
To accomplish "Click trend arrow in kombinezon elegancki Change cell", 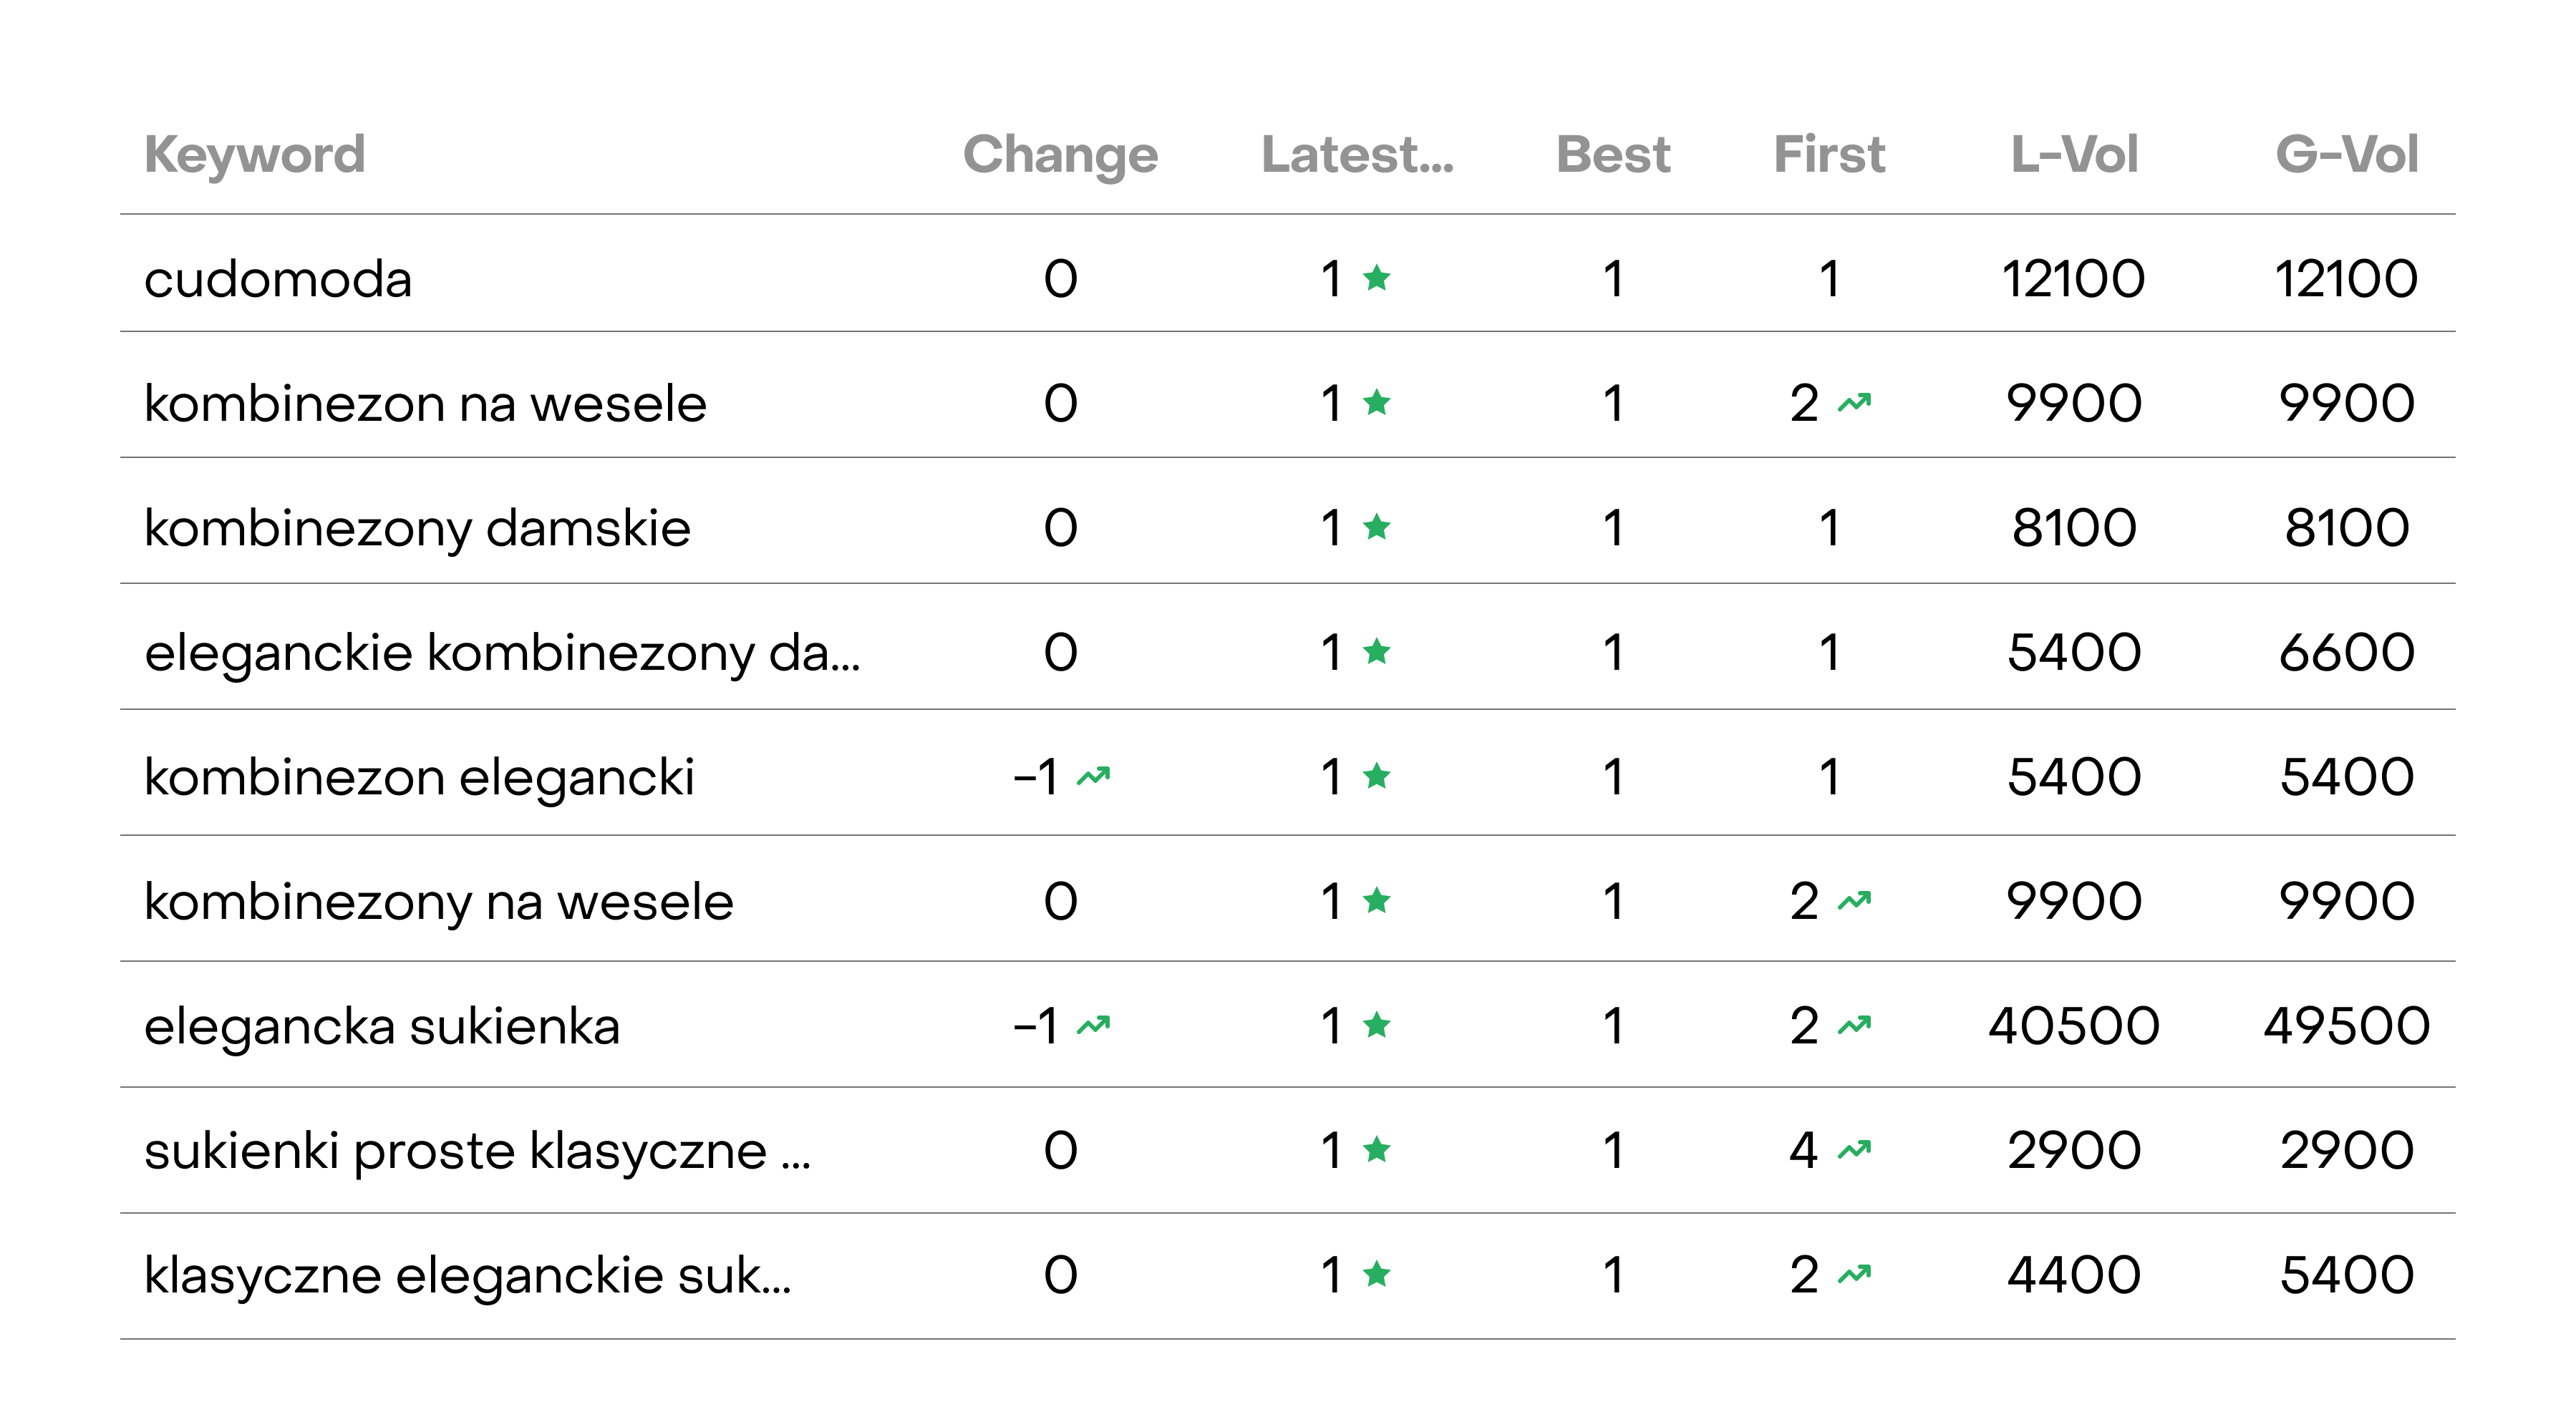I will (x=1094, y=776).
